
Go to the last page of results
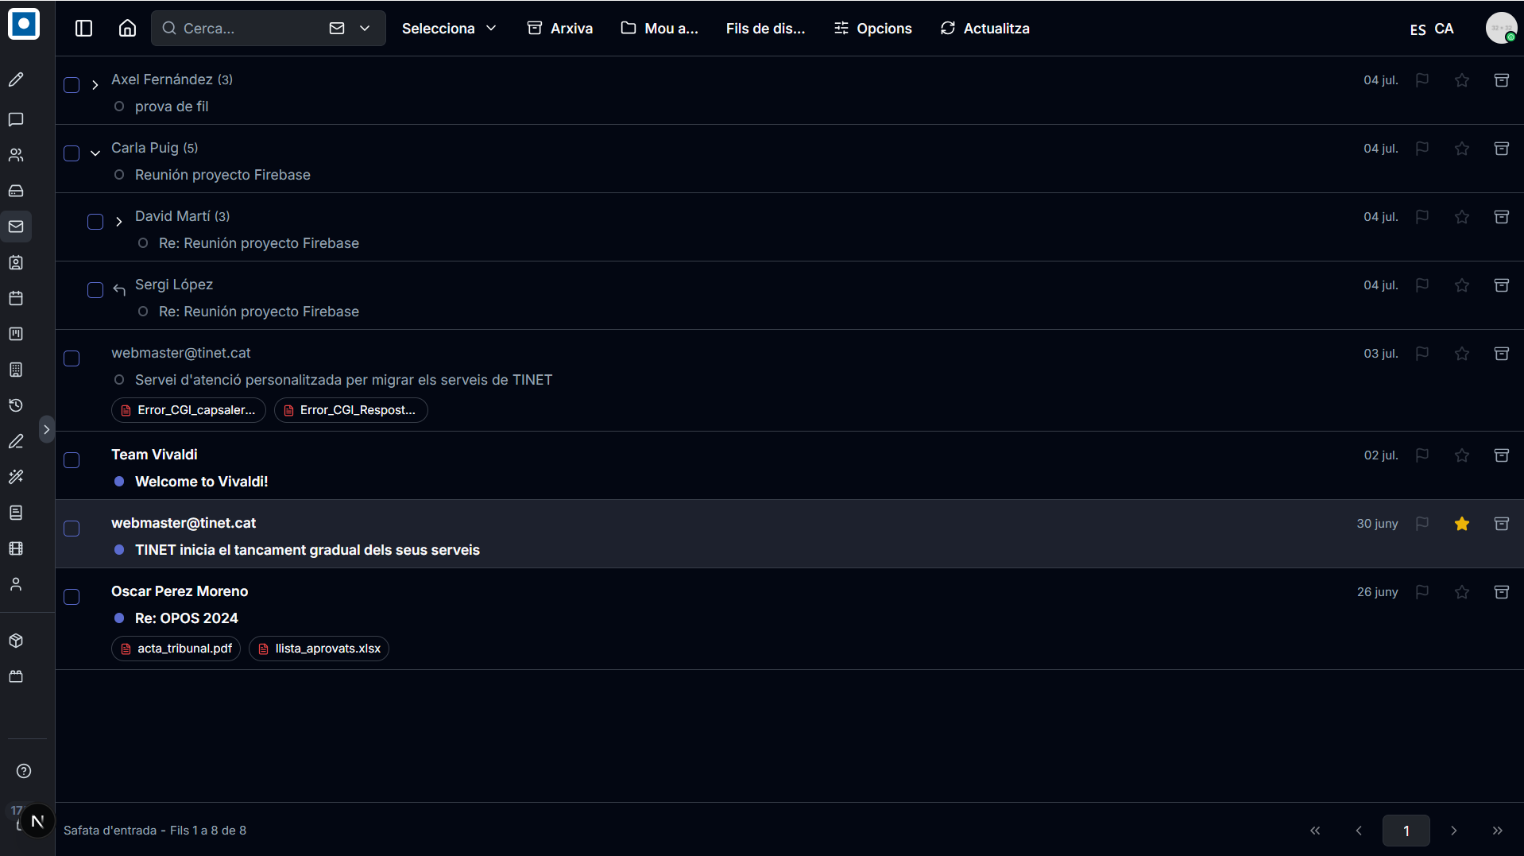(x=1498, y=831)
